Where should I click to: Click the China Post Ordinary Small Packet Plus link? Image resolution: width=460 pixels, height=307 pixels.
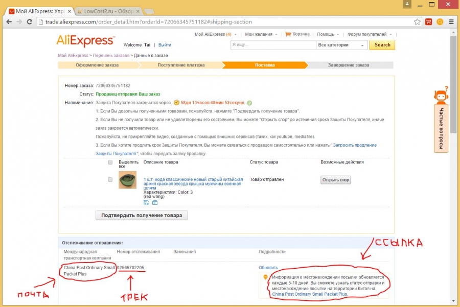pyautogui.click(x=310, y=294)
